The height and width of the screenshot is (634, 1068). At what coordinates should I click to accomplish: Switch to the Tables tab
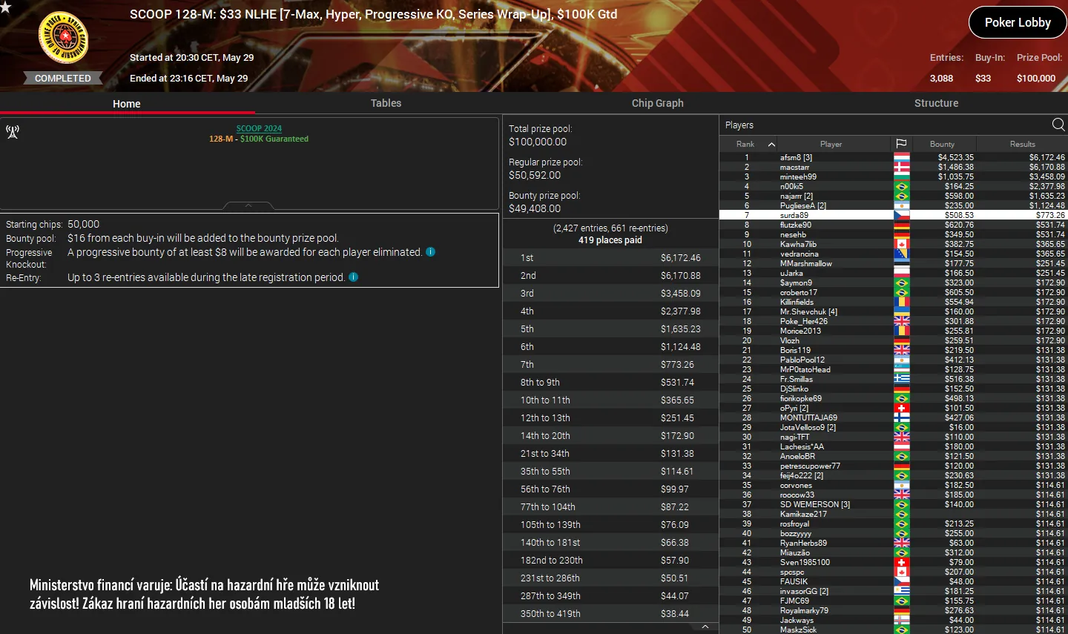[x=386, y=103]
